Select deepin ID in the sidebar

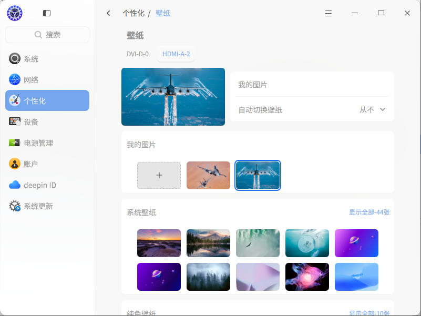coord(47,185)
